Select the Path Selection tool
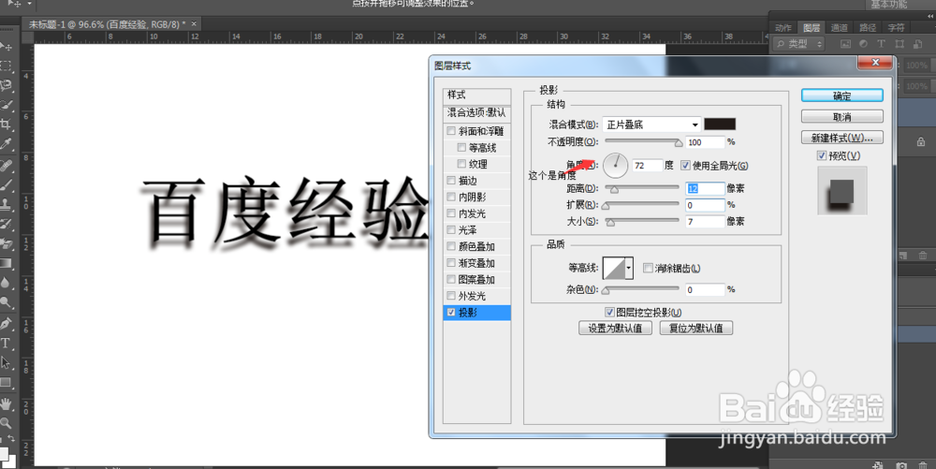 (x=6, y=363)
